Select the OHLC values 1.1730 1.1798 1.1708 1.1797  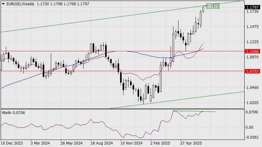point(63,4)
